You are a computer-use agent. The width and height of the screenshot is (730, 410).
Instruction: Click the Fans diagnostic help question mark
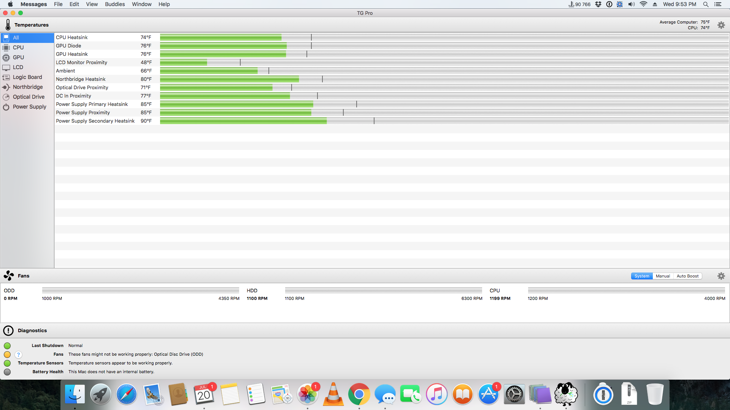point(18,355)
